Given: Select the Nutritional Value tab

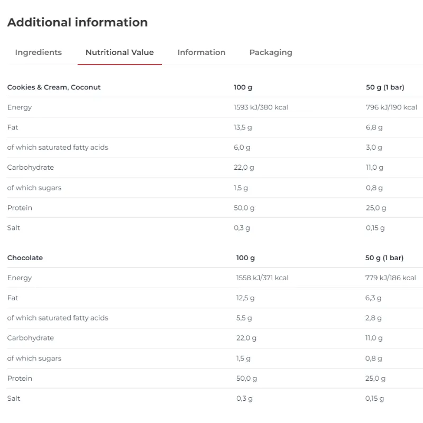Looking at the screenshot, I should point(119,52).
